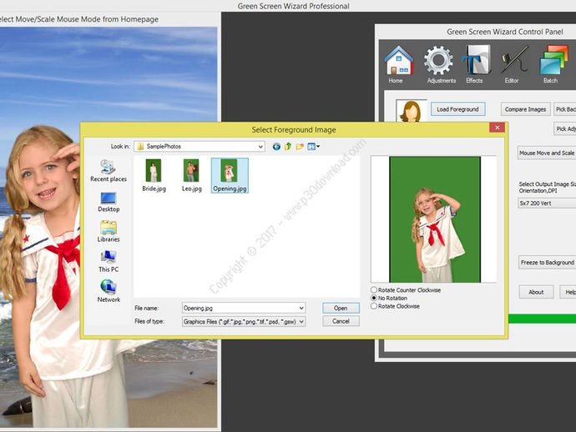
Task: Click the Load Foreground button
Action: (457, 109)
